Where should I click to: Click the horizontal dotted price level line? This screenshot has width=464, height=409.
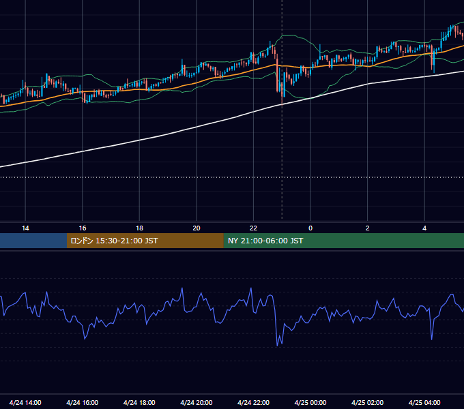click(232, 178)
